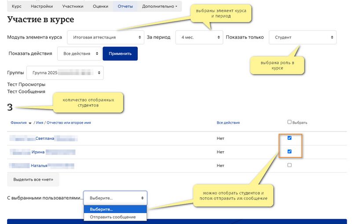Expand the Дополнительно menu

coord(159,7)
